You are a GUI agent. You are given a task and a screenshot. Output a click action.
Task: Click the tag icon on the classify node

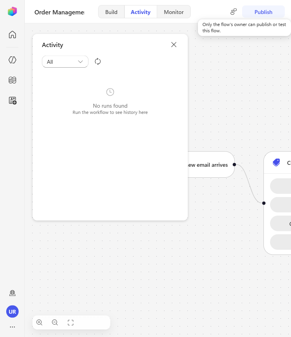276,162
